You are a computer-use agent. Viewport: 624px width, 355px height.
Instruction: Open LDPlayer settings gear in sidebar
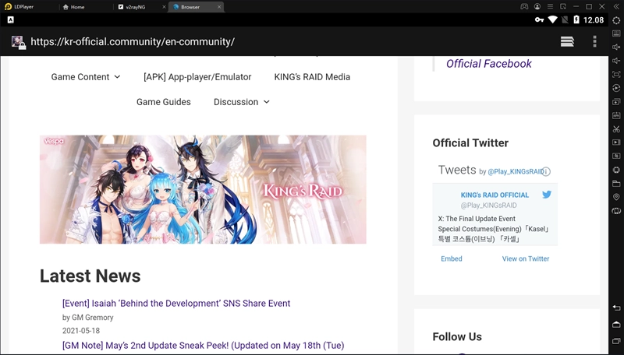(616, 20)
